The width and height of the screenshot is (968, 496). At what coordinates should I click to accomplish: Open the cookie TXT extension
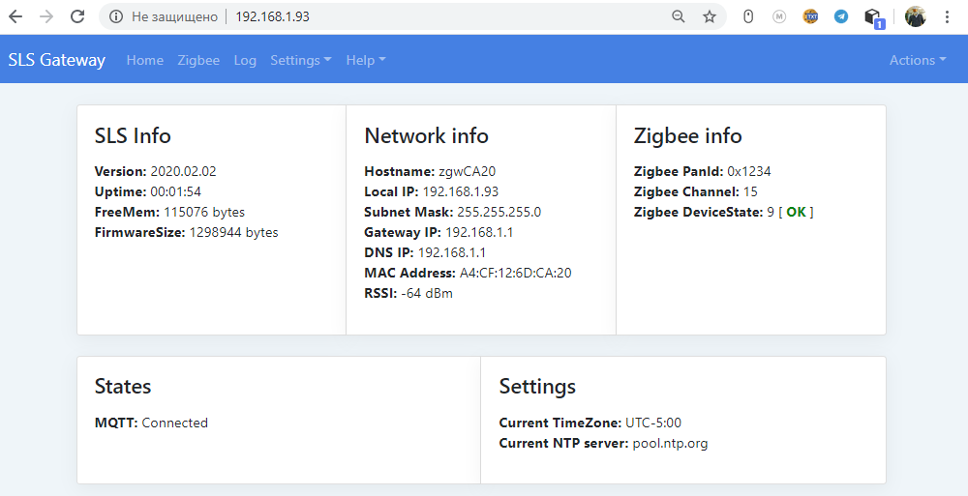pos(811,16)
